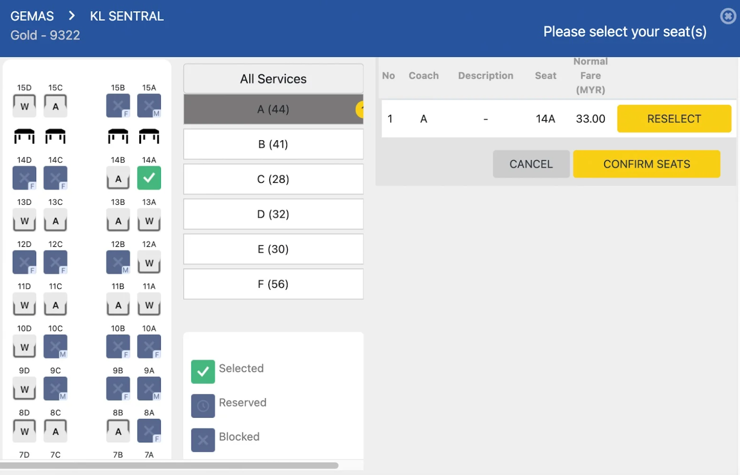The height and width of the screenshot is (475, 740).
Task: Select window seat 13A
Action: click(x=149, y=221)
